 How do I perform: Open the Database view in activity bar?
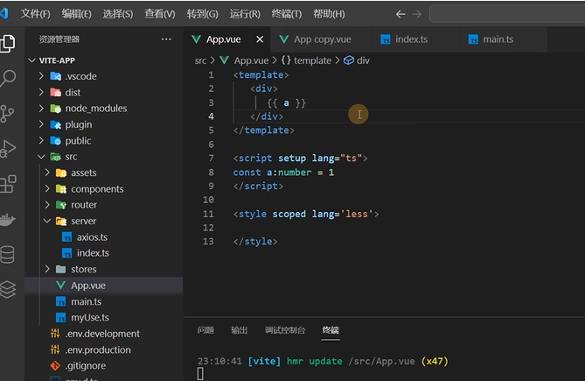tap(8, 255)
